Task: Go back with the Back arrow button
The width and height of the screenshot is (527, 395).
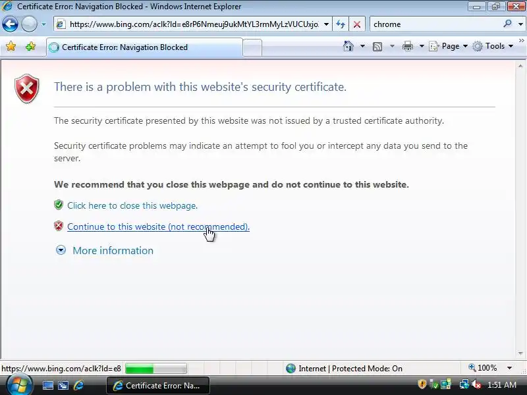Action: tap(10, 24)
